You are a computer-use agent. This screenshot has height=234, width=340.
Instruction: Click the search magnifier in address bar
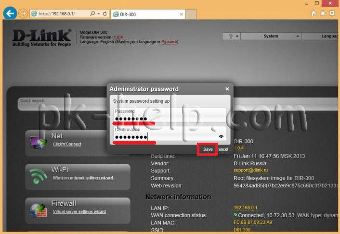92,13
